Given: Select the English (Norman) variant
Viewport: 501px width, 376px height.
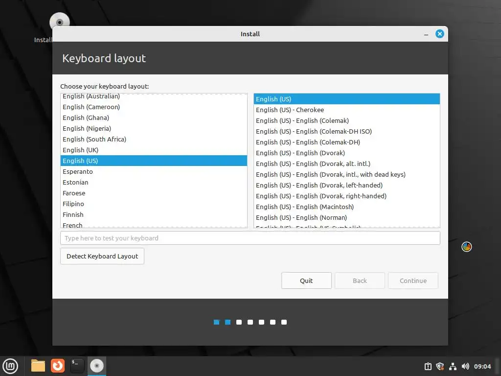Looking at the screenshot, I should pyautogui.click(x=347, y=217).
